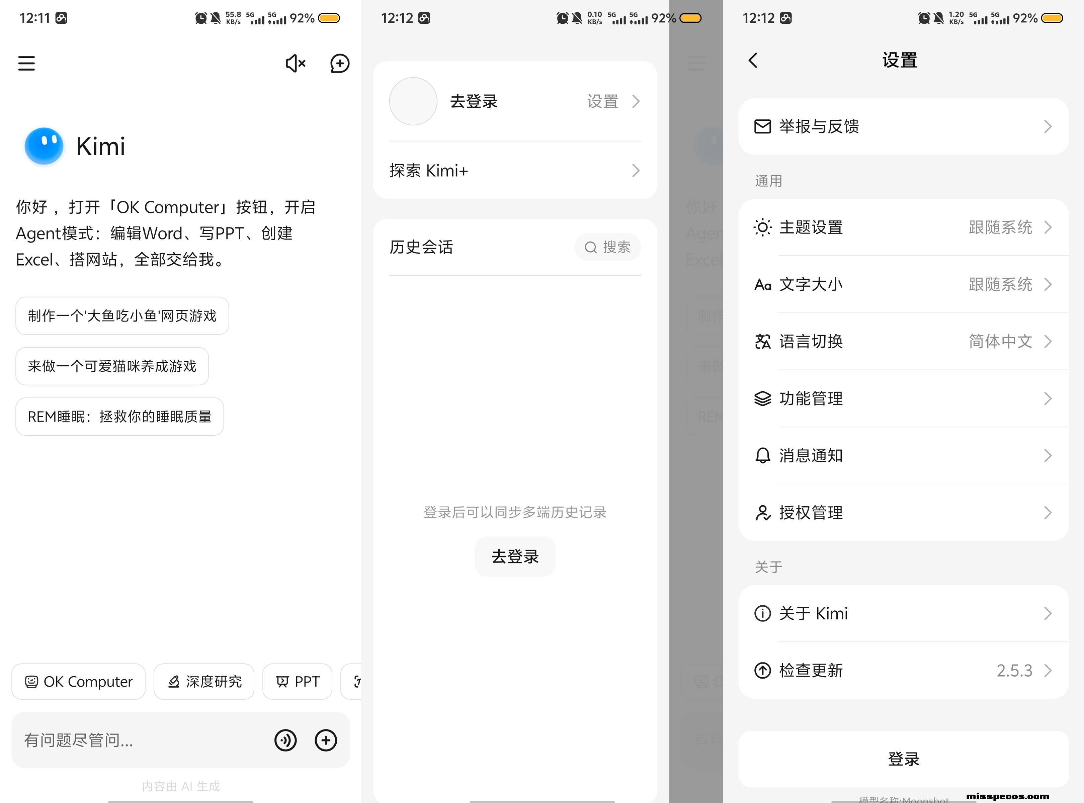Click the blue Kimi avatar logo
1084x803 pixels.
click(44, 146)
